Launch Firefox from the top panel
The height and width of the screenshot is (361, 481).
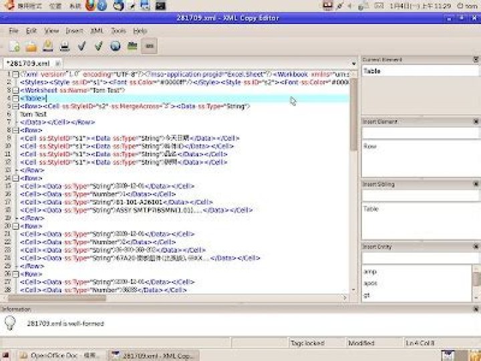[91, 5]
